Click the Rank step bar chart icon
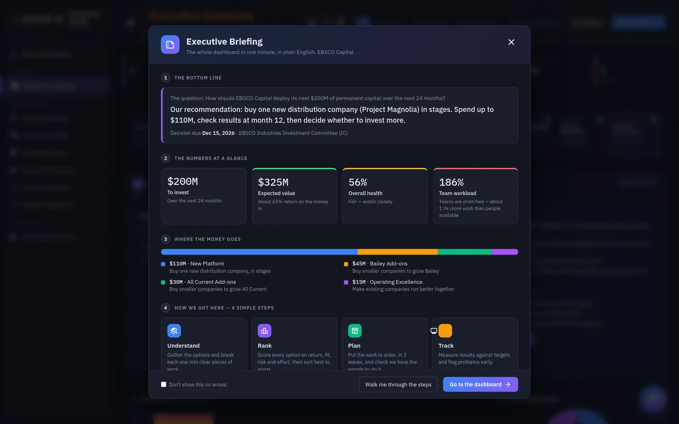This screenshot has width=679, height=424. (x=264, y=331)
